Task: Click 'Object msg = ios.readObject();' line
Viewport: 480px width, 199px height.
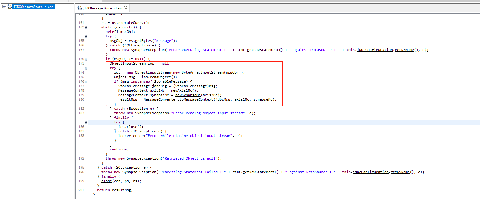Action: 146,77
